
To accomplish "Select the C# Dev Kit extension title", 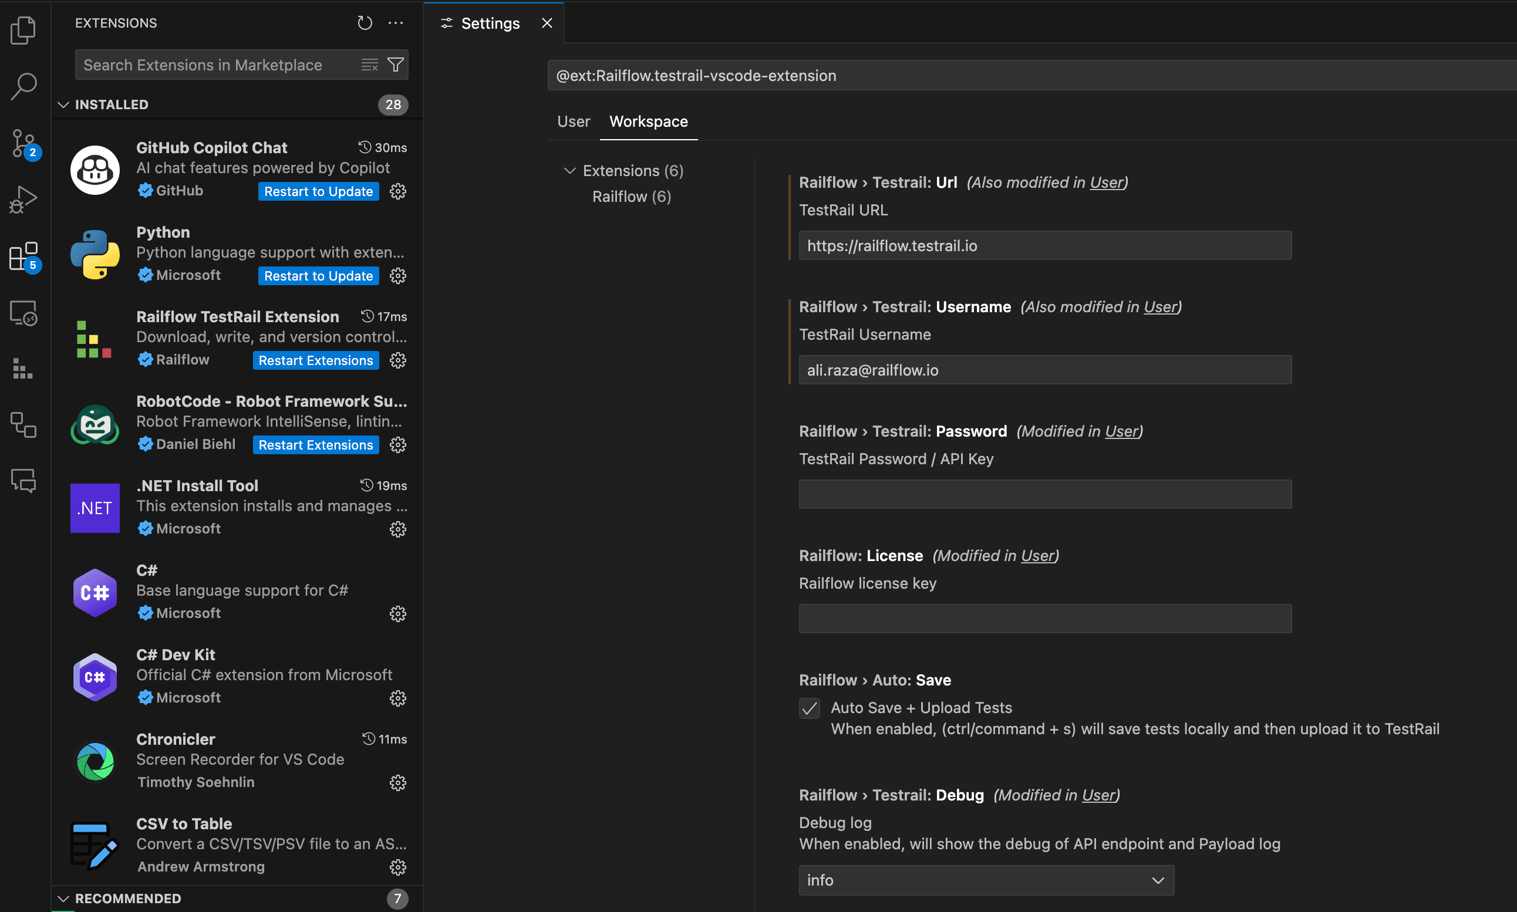I will pos(176,654).
